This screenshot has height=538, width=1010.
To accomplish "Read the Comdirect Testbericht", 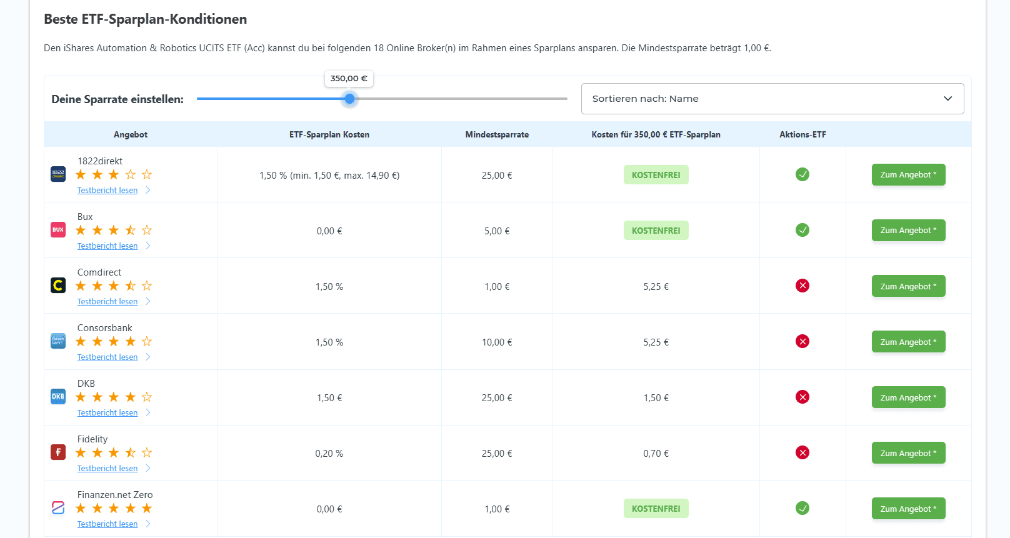I will pos(107,302).
